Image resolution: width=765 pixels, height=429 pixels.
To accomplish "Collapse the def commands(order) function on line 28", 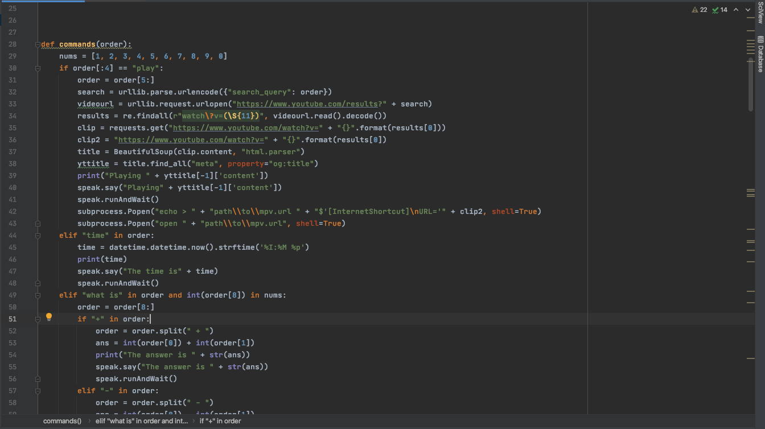I will point(38,44).
